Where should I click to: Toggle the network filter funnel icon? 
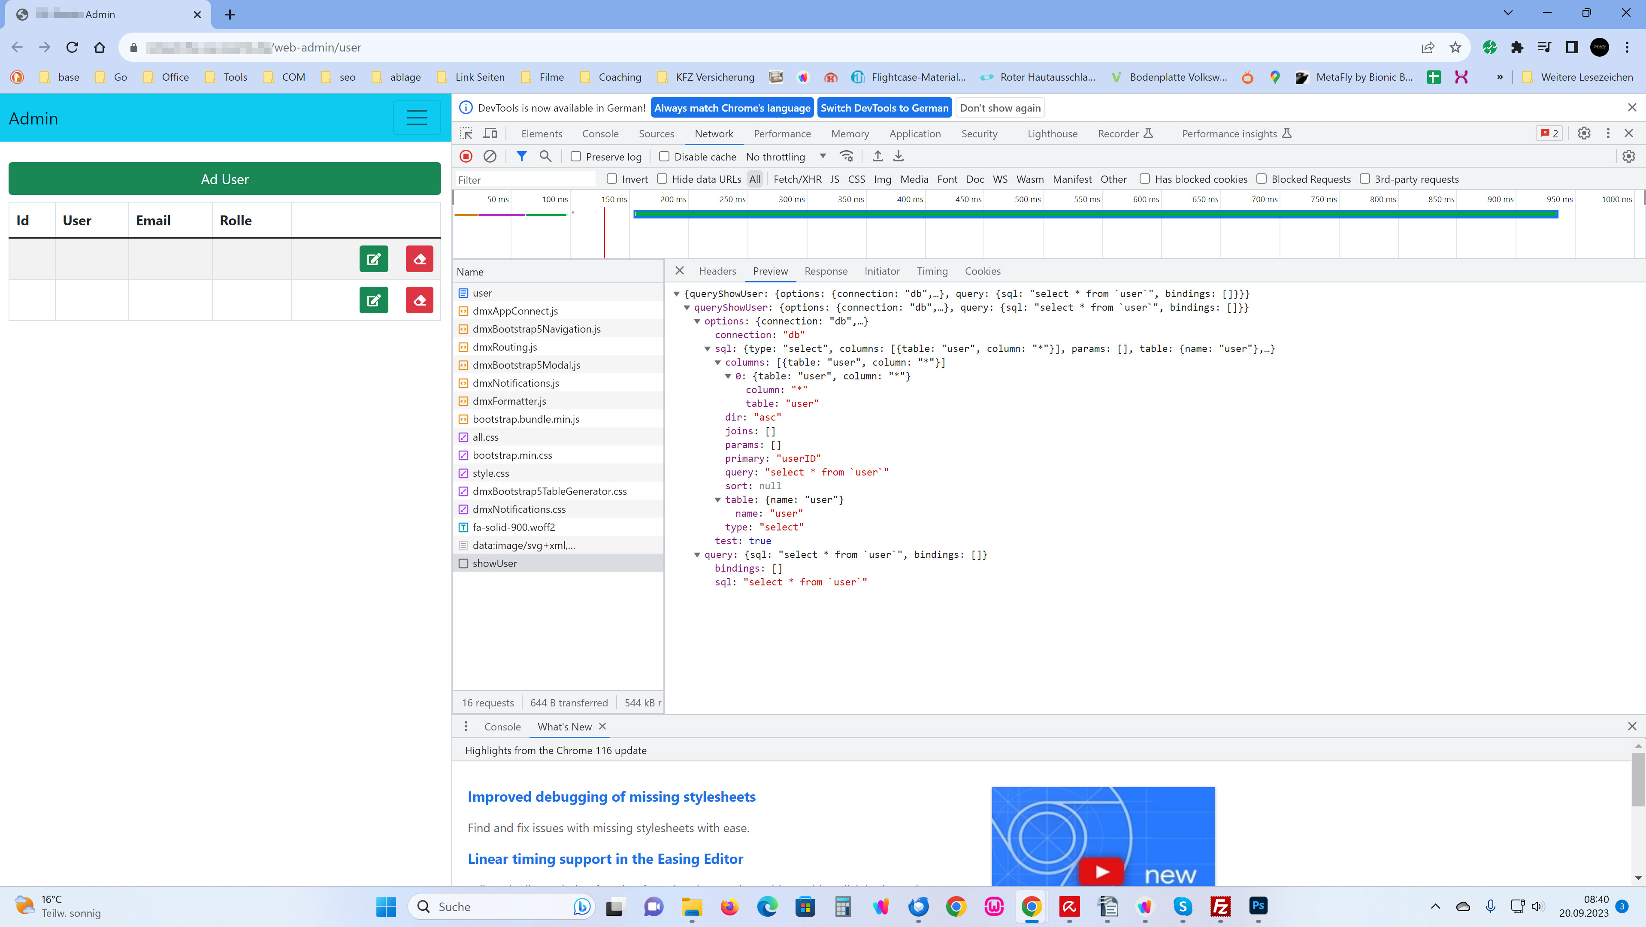pos(521,157)
